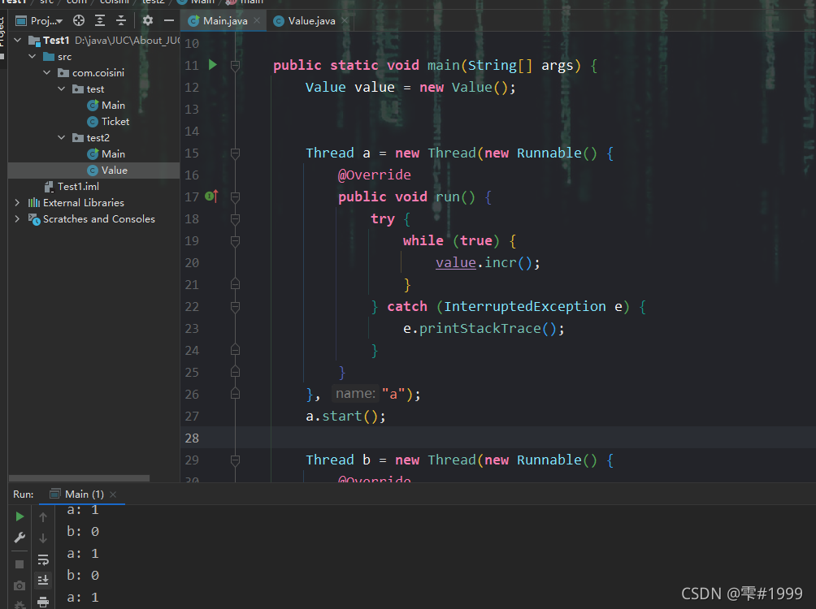Click the value.incr() call on line 20
816x609 pixels.
(488, 262)
